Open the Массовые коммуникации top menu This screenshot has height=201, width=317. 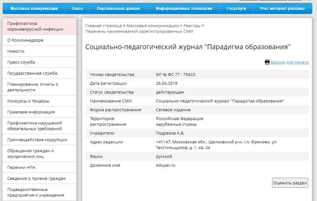point(34,9)
